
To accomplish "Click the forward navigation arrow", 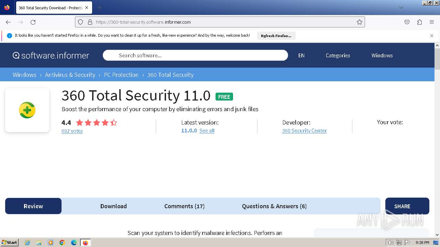I will (21, 22).
